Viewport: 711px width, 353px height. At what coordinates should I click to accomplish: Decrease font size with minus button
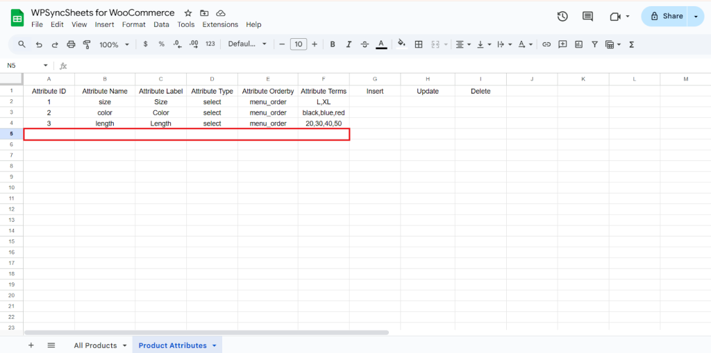pos(282,44)
